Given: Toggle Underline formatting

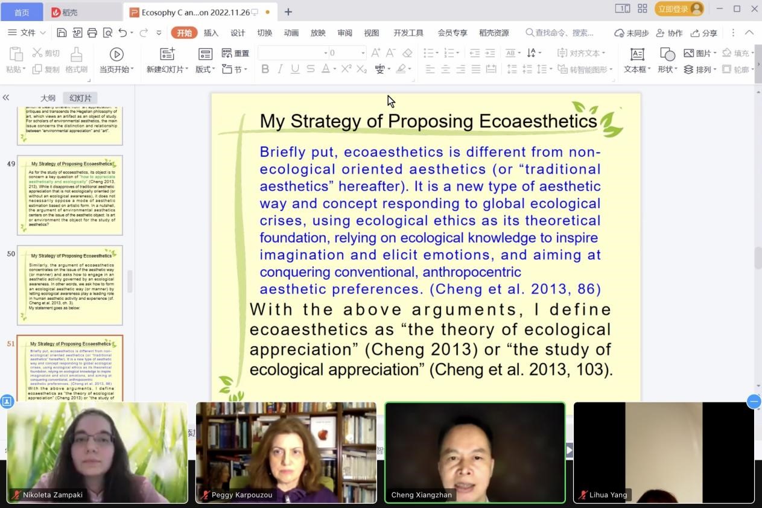Looking at the screenshot, I should point(295,69).
